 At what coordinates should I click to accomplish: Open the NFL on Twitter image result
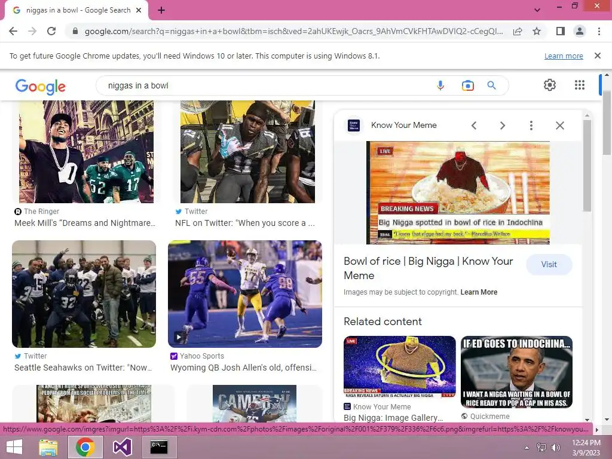coord(247,151)
